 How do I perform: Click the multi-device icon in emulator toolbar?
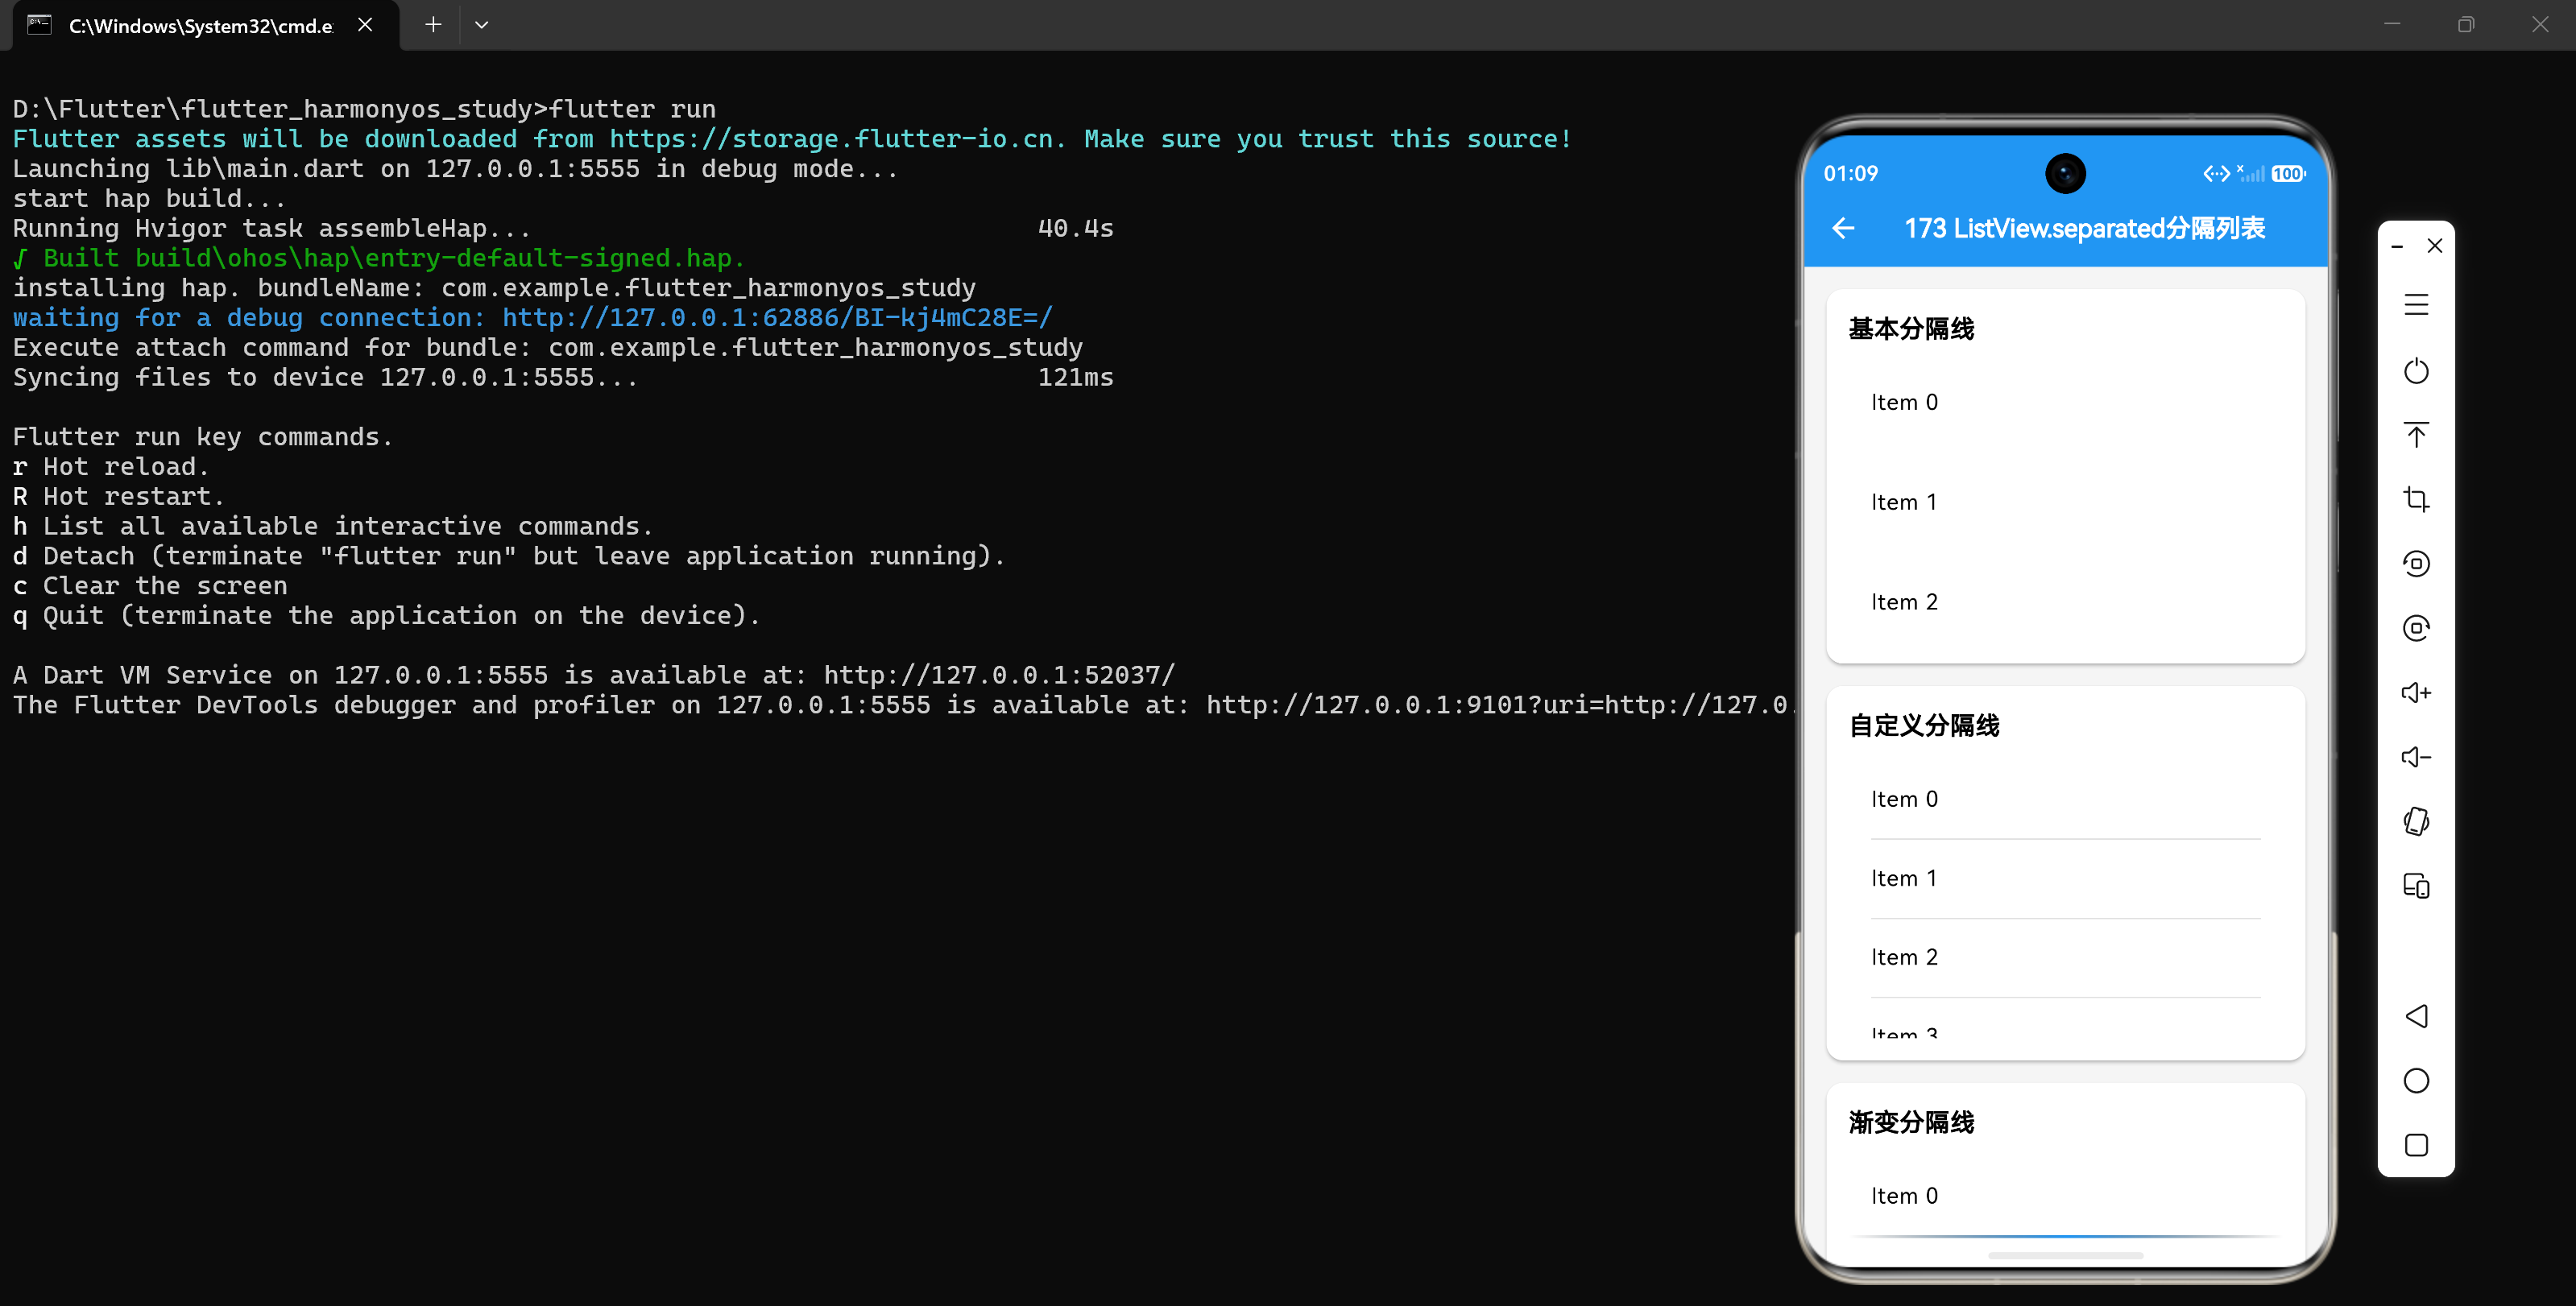pyautogui.click(x=2416, y=886)
